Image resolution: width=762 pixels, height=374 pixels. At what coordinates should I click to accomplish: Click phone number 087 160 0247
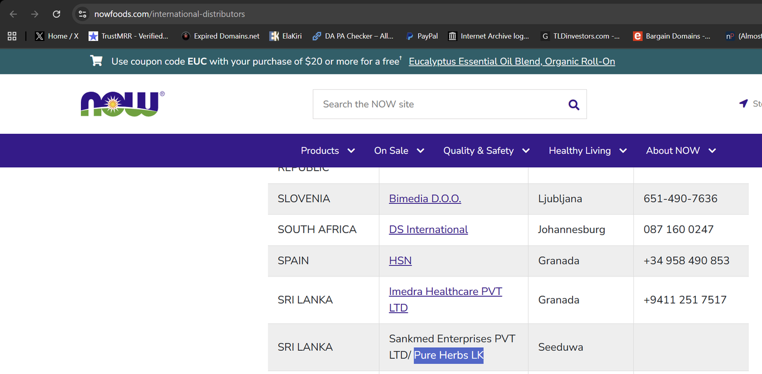(x=679, y=230)
